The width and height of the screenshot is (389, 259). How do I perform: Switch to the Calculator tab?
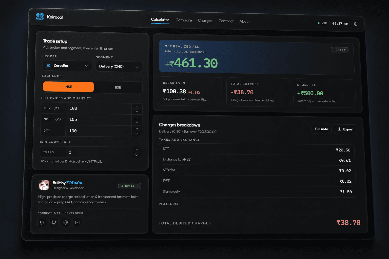(x=160, y=20)
